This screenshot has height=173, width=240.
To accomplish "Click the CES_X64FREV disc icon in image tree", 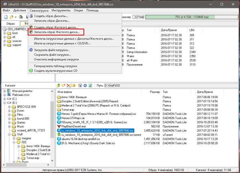I will click(5, 29).
